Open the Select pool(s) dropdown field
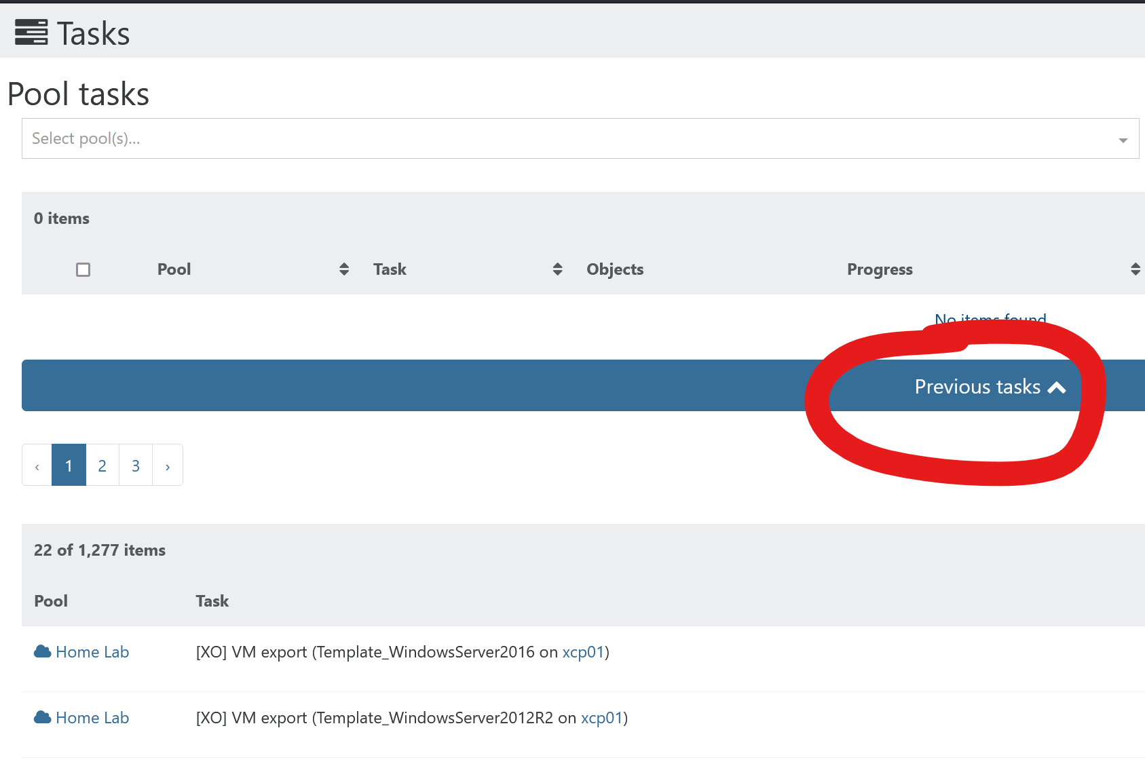Viewport: 1145px width, 764px height. click(580, 138)
